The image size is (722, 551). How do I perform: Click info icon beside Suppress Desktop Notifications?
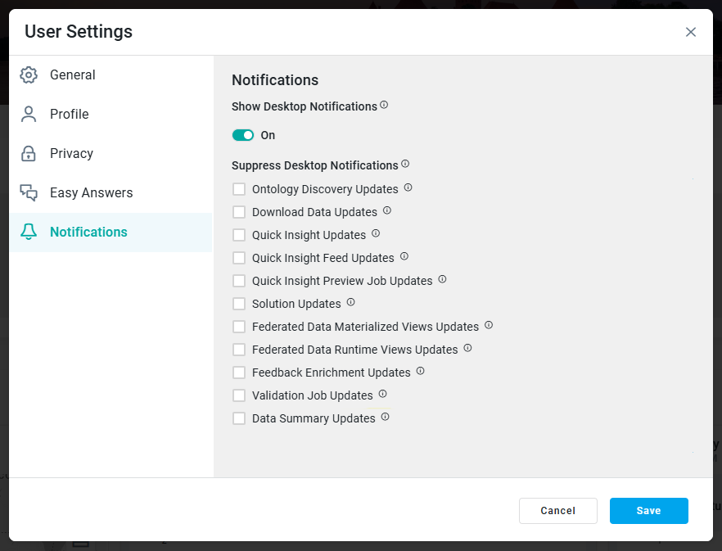click(405, 165)
